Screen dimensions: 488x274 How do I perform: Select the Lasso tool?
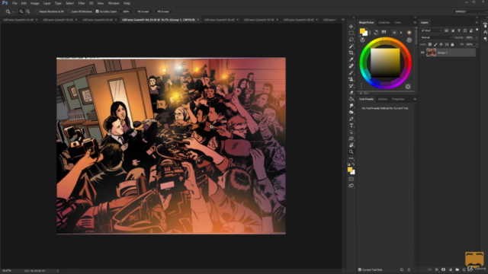click(x=351, y=40)
